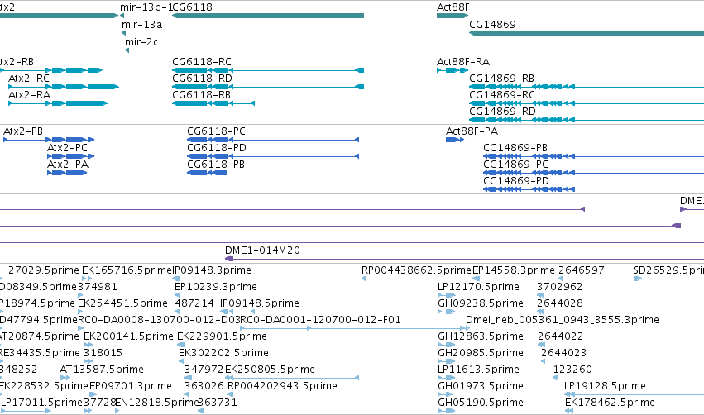This screenshot has height=415, width=704.
Task: Select EST label RP004202943.5prime
Action: 282,387
